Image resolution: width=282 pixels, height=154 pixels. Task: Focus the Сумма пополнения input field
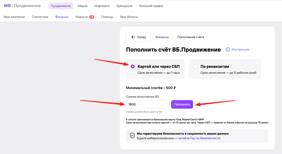(x=146, y=104)
